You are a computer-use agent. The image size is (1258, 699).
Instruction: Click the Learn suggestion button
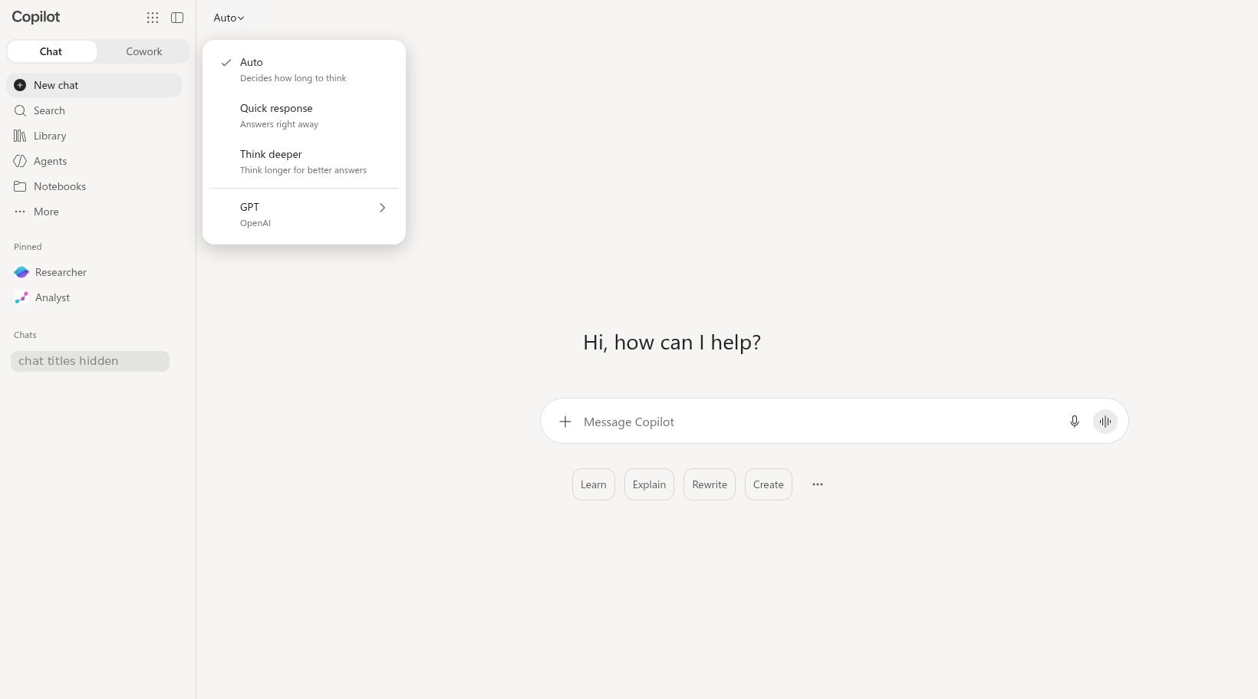[x=594, y=484]
